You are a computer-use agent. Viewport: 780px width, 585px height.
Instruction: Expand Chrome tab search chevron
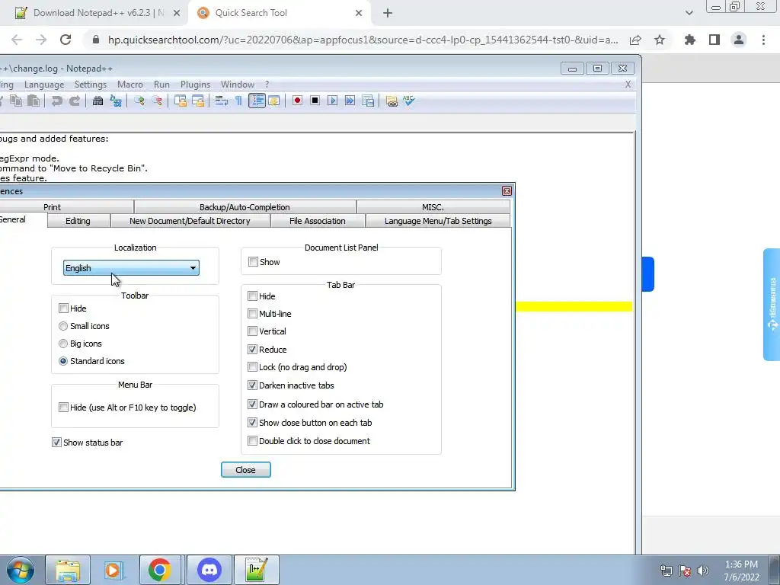689,13
